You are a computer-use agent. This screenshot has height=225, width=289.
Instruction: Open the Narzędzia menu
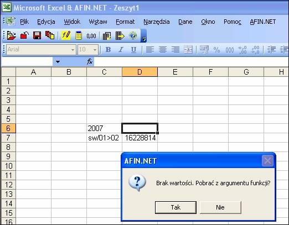157,22
